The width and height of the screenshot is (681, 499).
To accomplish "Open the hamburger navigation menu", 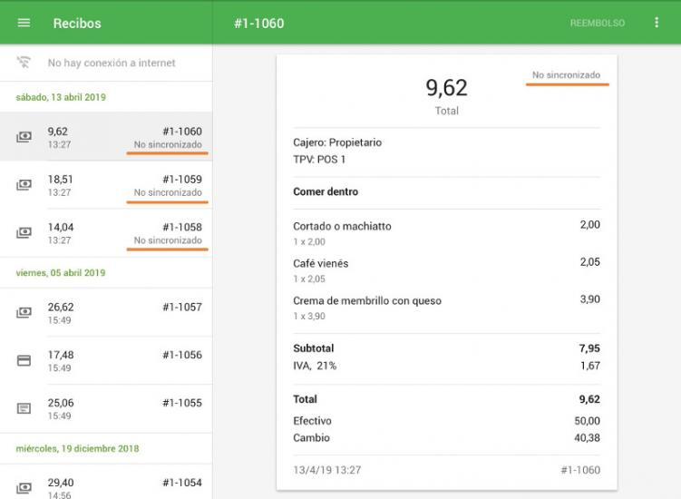I will click(24, 23).
